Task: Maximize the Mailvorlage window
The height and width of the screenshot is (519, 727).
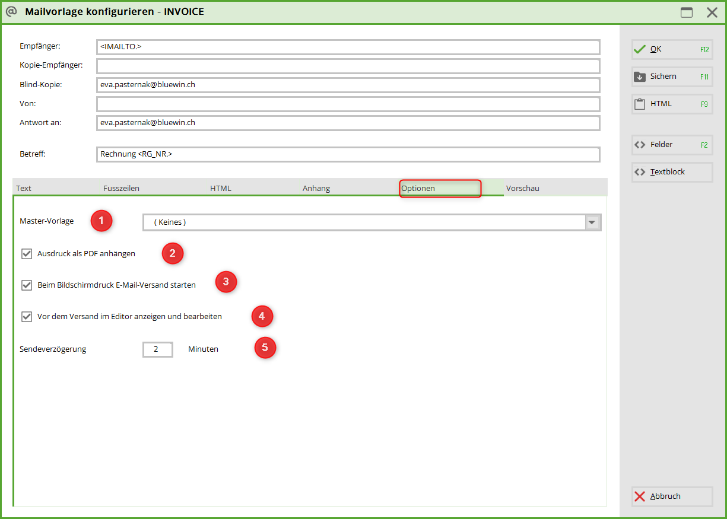Action: coord(687,12)
